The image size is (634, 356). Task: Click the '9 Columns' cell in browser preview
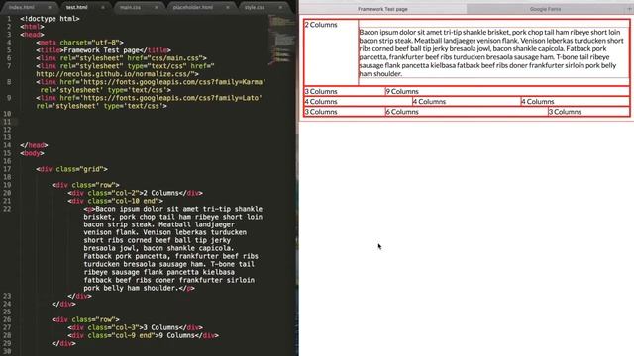pyautogui.click(x=507, y=91)
